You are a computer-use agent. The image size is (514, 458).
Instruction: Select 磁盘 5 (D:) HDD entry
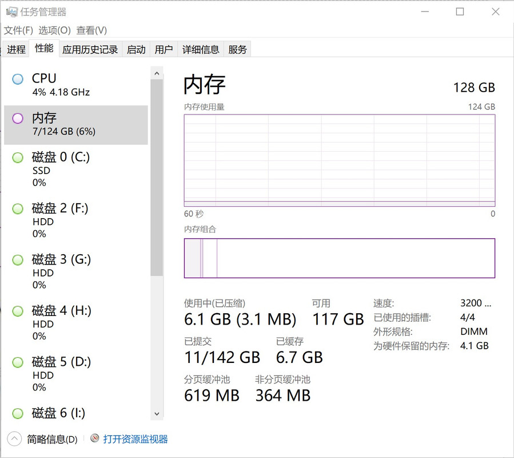pos(75,375)
